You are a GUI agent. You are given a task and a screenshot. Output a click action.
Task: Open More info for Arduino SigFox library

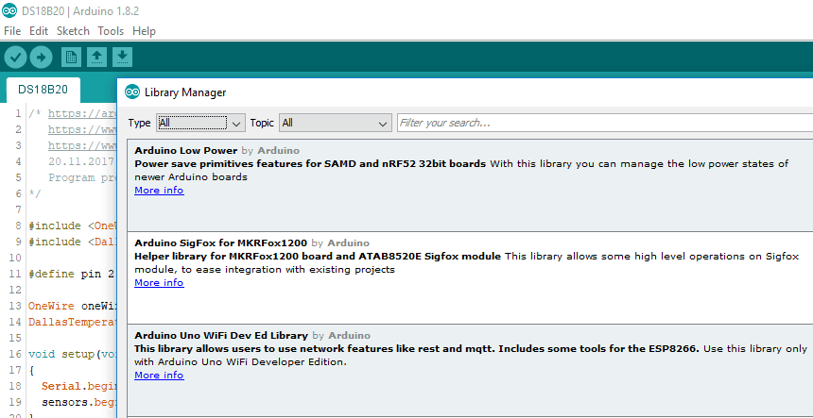159,282
